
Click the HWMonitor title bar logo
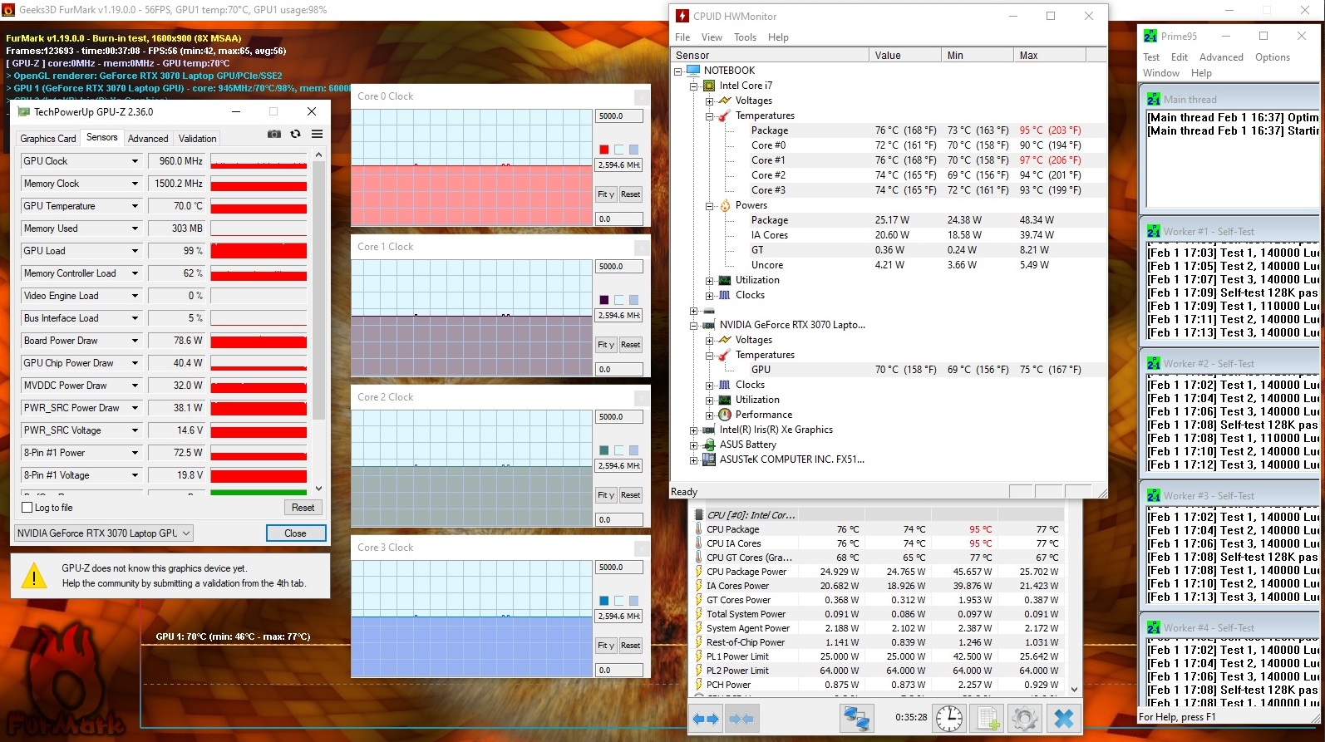(682, 16)
